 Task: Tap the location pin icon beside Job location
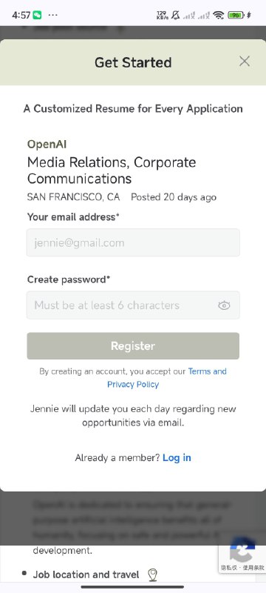(x=153, y=574)
